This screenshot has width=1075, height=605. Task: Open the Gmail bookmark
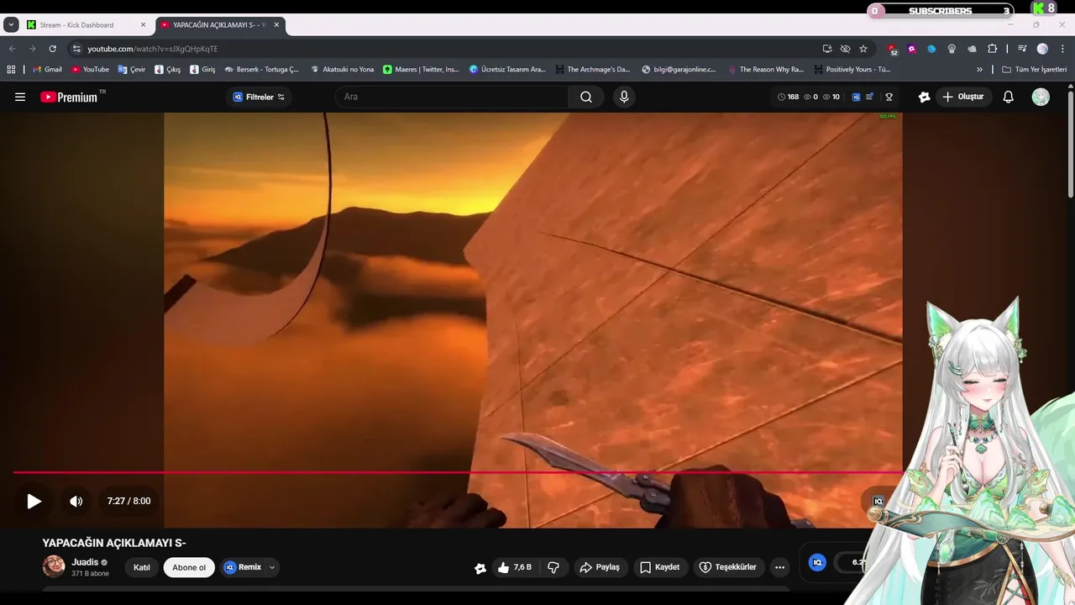[47, 70]
